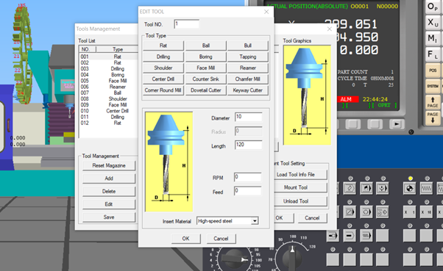443x271 pixels.
Task: Choose Reamer tool type button
Action: (248, 68)
